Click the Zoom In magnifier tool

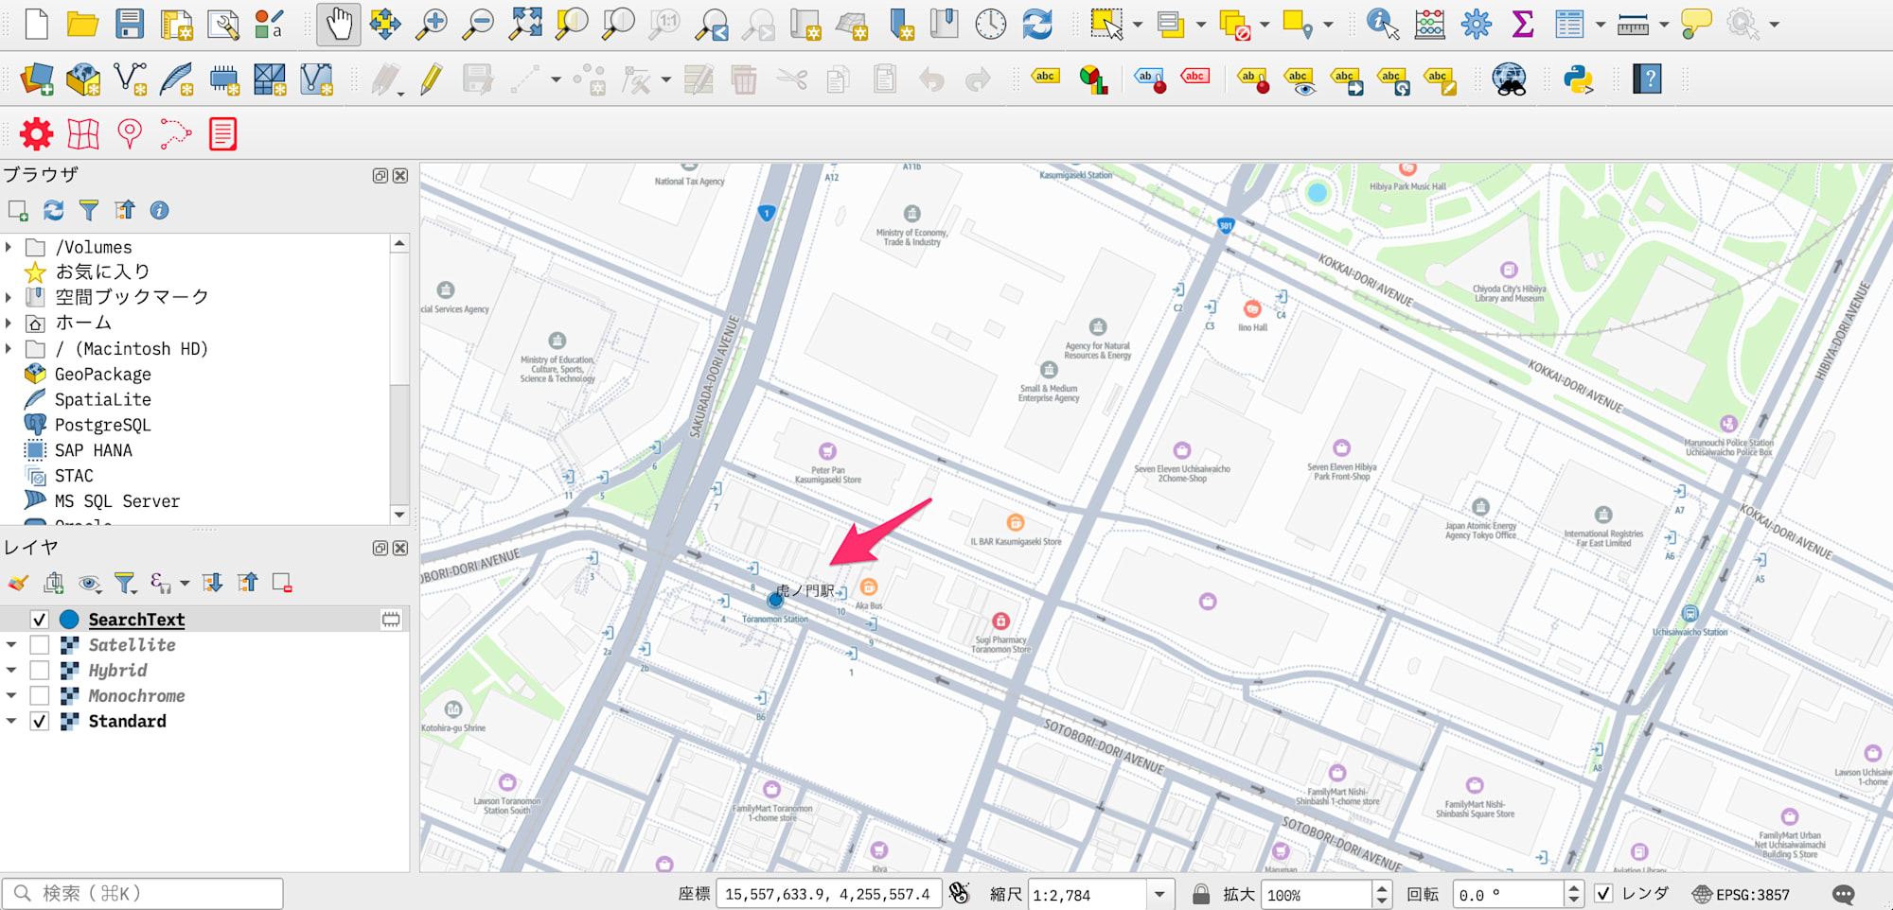coord(432,25)
